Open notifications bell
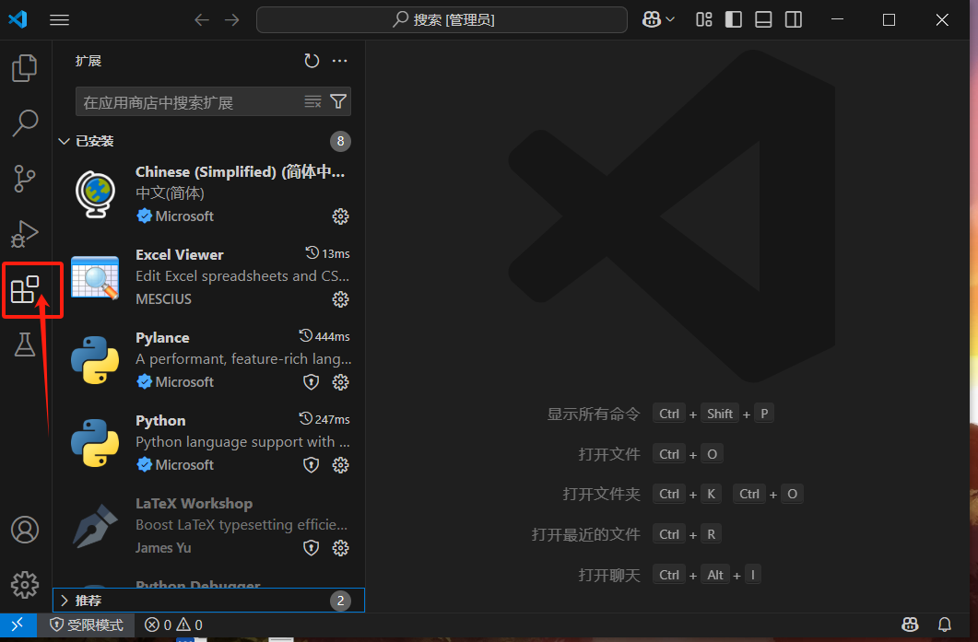The height and width of the screenshot is (642, 978). pyautogui.click(x=945, y=624)
